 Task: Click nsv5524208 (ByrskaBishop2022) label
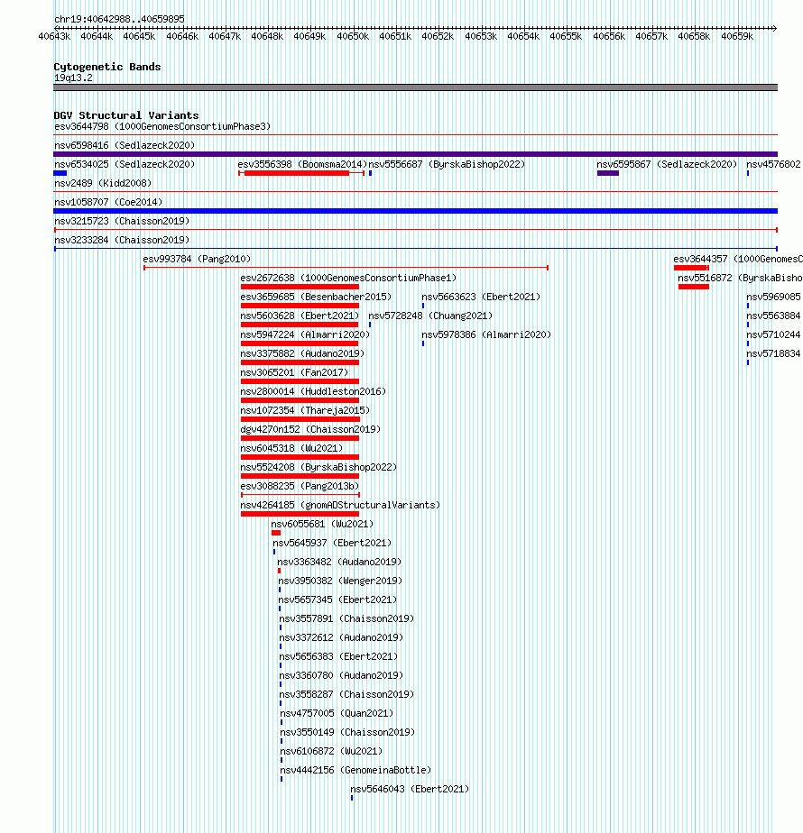(318, 467)
